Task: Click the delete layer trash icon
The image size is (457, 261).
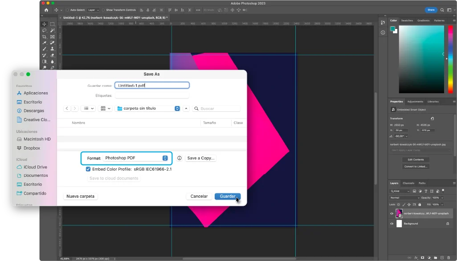Action: (449, 258)
